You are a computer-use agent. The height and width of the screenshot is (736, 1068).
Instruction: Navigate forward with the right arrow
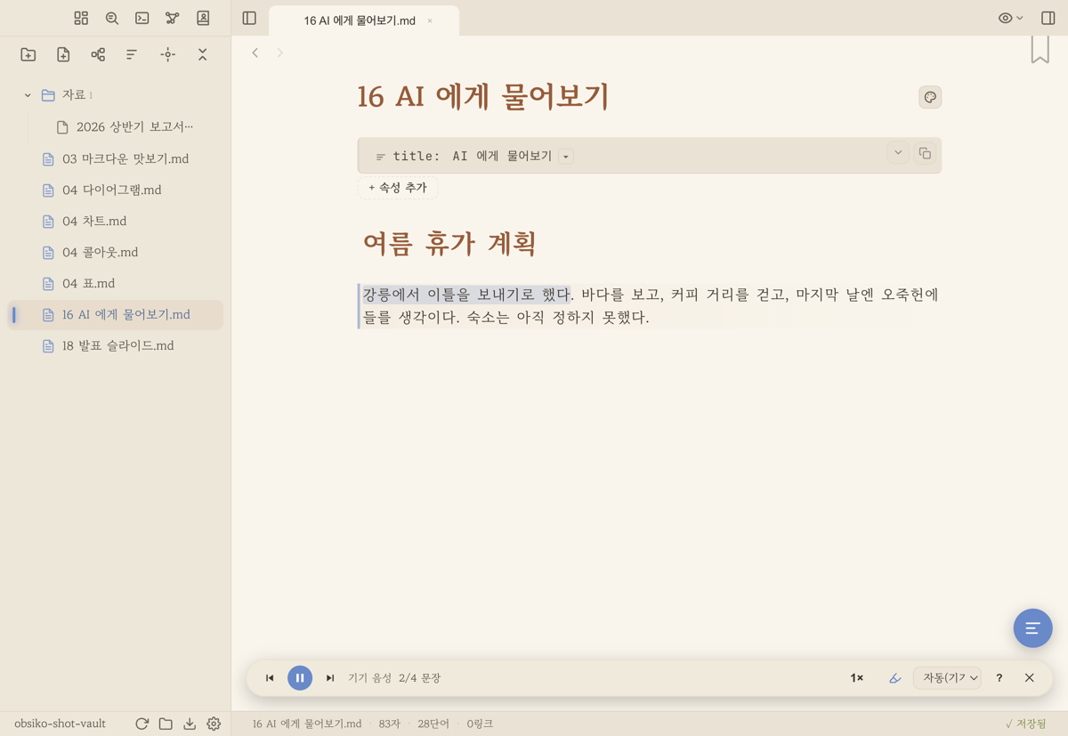pyautogui.click(x=279, y=53)
